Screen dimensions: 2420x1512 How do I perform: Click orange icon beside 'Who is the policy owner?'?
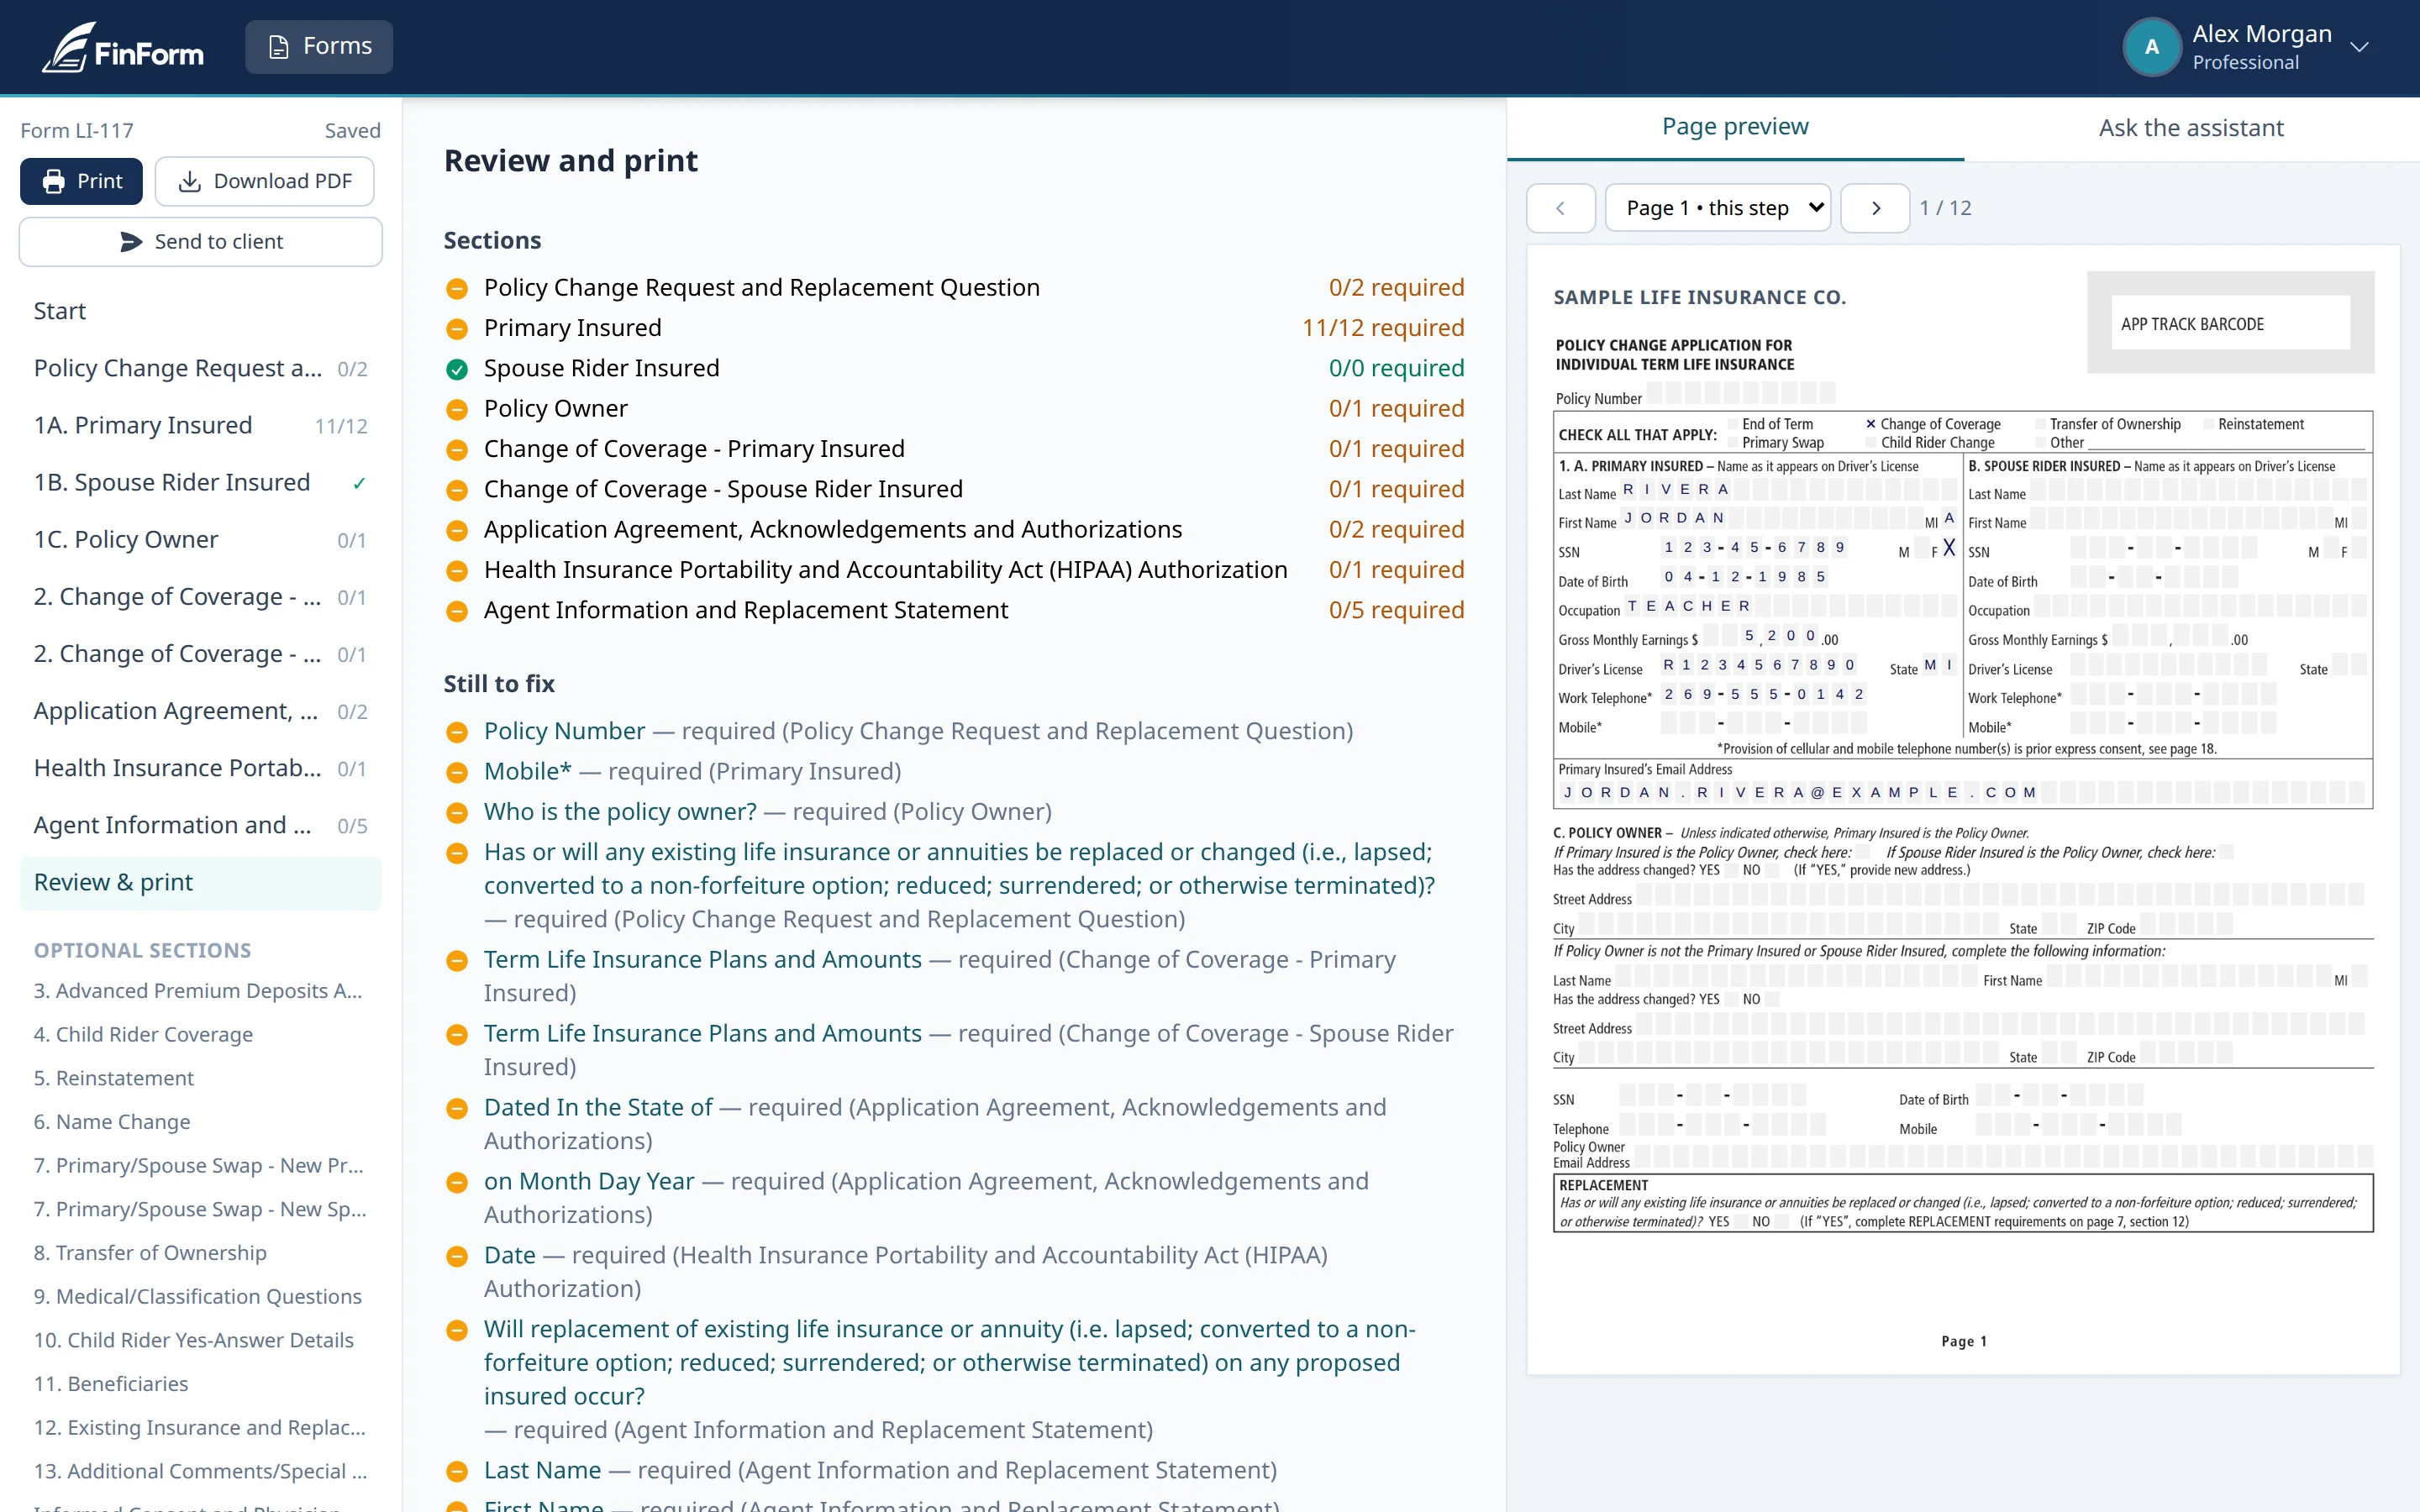457,812
